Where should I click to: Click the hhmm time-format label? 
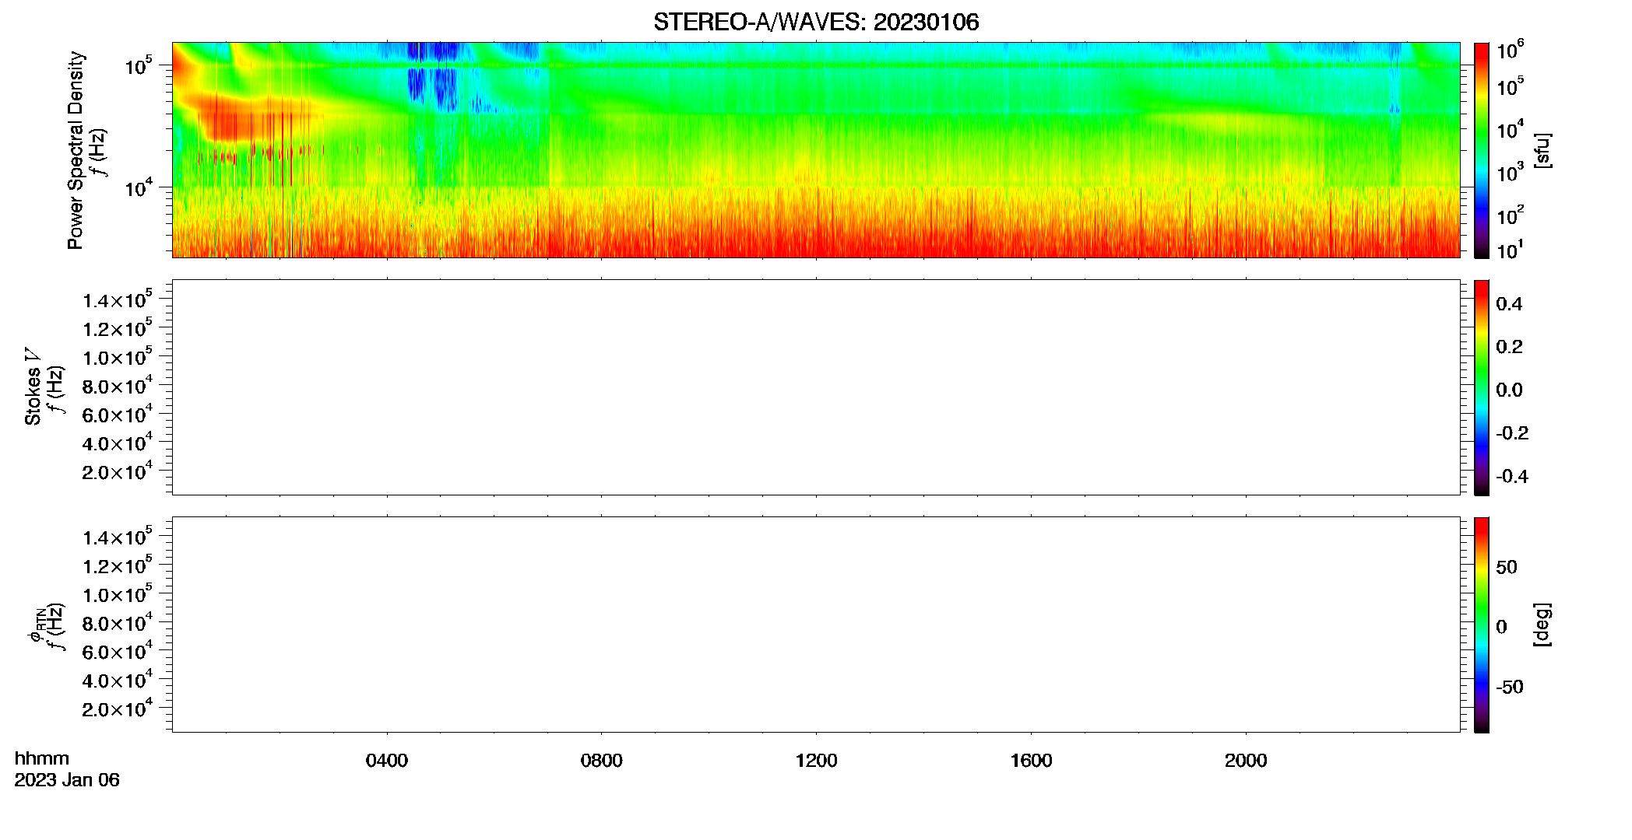point(42,758)
